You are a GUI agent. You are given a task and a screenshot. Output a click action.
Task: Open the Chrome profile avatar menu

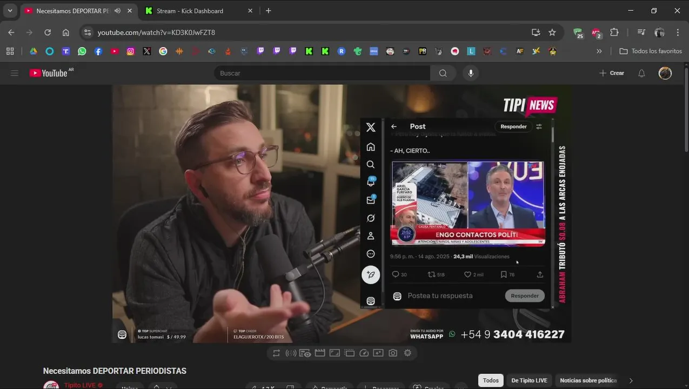[659, 32]
